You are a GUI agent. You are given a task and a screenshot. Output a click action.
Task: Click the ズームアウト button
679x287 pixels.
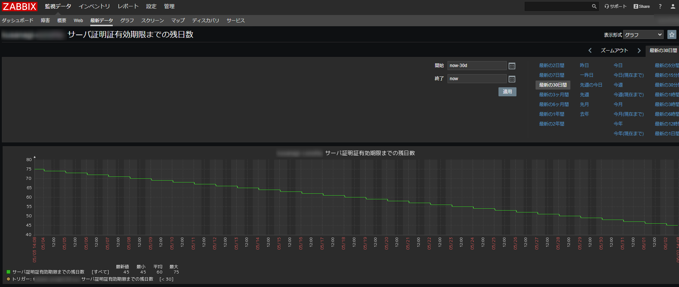(614, 51)
